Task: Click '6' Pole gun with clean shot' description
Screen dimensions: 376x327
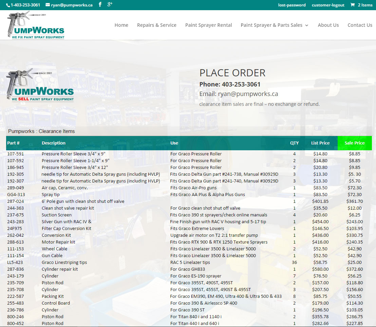Action: pyautogui.click(x=83, y=201)
